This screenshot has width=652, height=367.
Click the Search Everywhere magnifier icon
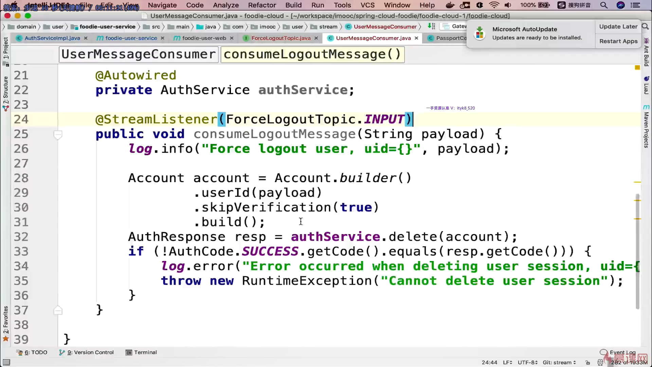(x=646, y=27)
